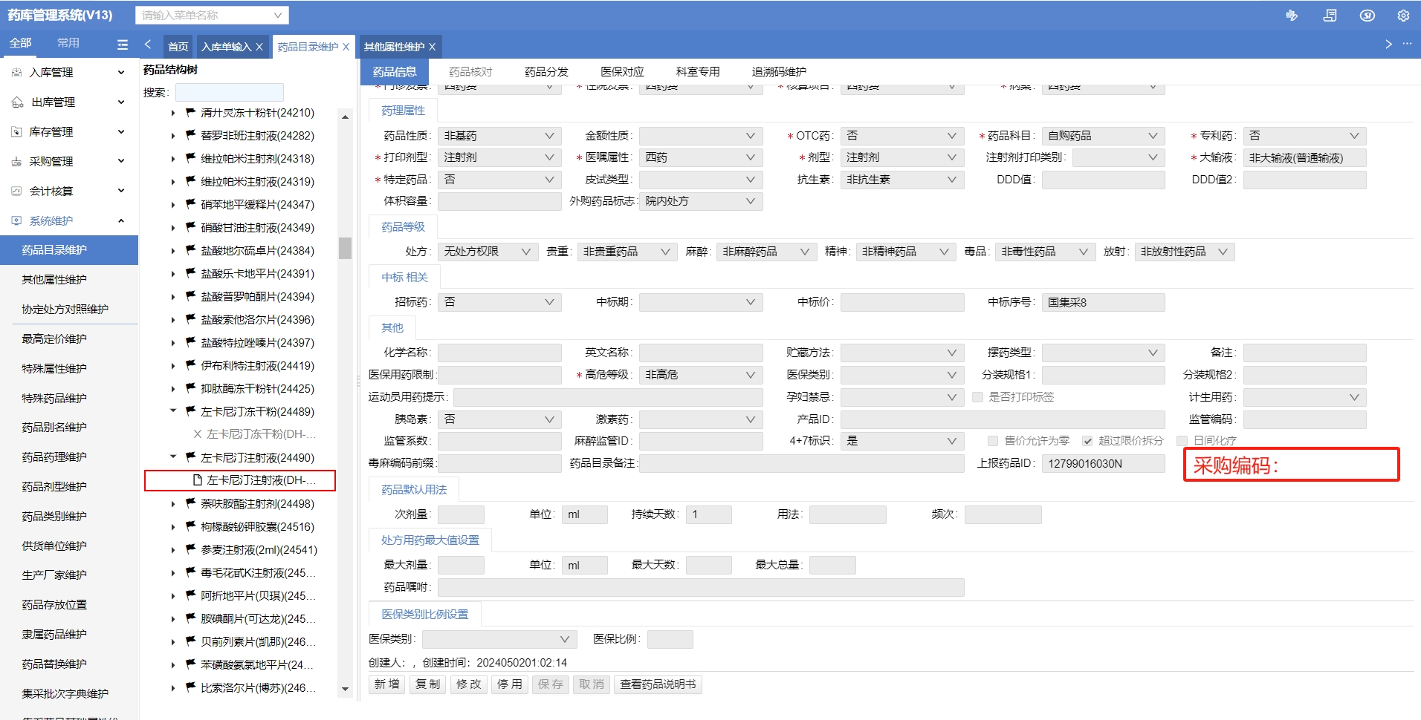Switch to the 医保对应 tab
Viewport: 1421px width, 720px height.
point(622,72)
